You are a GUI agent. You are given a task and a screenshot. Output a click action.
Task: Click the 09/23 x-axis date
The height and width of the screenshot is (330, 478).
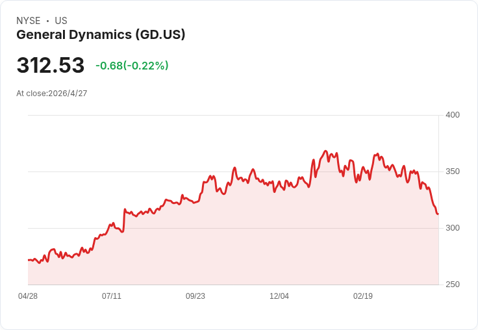pos(195,296)
